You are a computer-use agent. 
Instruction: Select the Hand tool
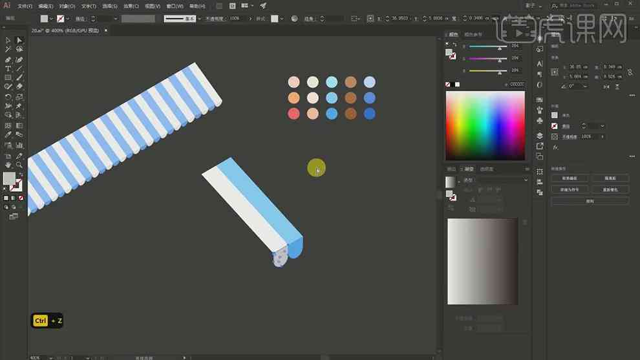coord(8,165)
